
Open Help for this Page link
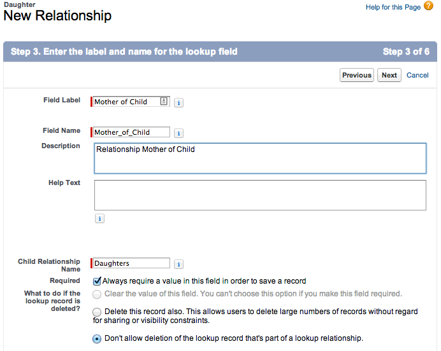pos(393,7)
